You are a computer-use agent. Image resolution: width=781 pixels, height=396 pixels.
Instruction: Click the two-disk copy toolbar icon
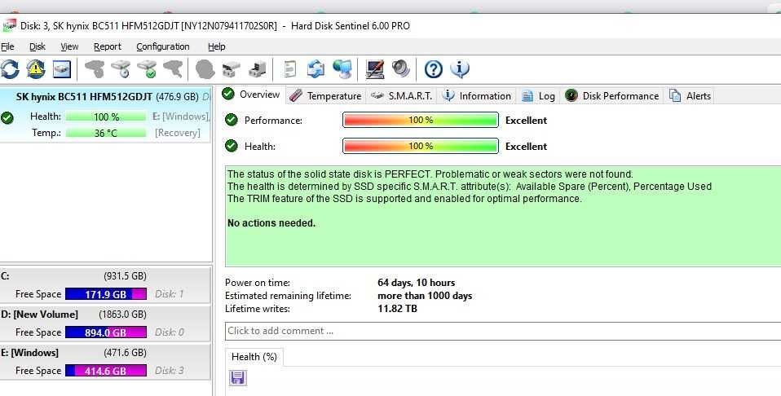click(231, 68)
